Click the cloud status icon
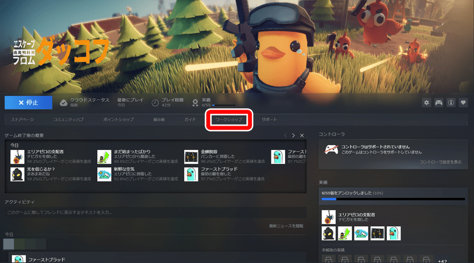Viewport: 474px width, 263px height. pos(63,103)
